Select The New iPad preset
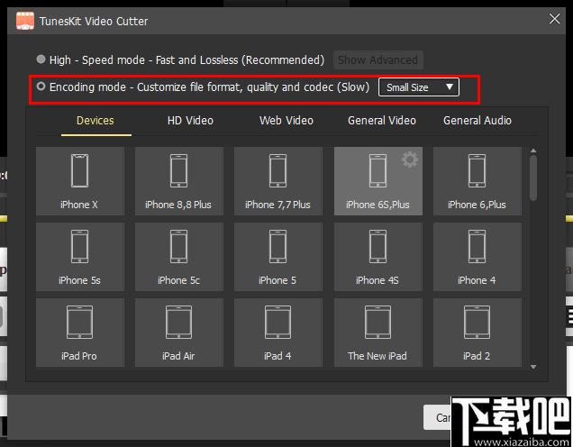 (377, 333)
